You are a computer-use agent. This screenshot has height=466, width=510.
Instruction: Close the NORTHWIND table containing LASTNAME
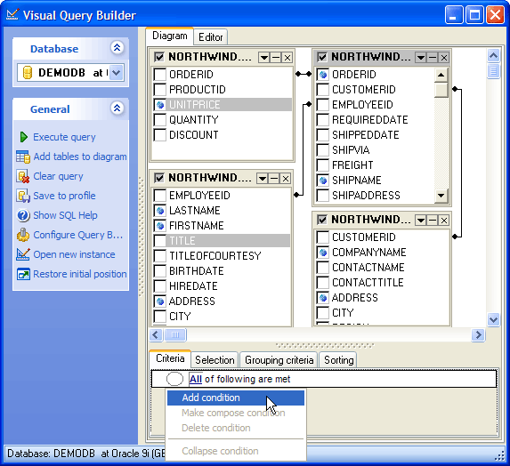click(285, 179)
